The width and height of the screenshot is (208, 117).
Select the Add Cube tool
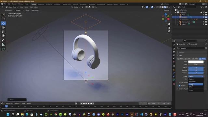click(x=3, y=49)
